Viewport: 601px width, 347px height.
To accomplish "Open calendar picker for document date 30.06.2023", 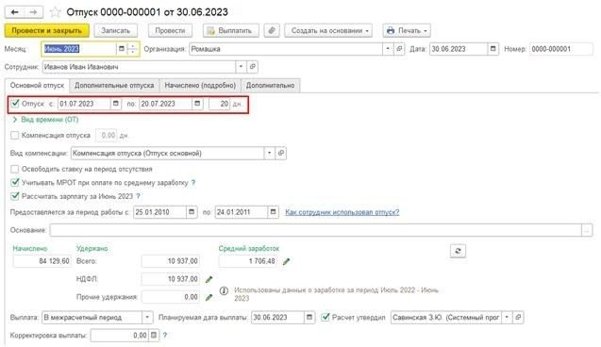I will [x=492, y=49].
